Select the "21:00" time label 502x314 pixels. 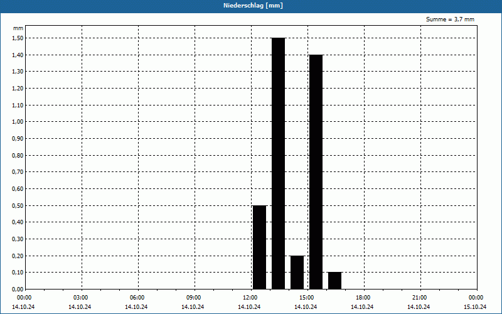point(420,298)
